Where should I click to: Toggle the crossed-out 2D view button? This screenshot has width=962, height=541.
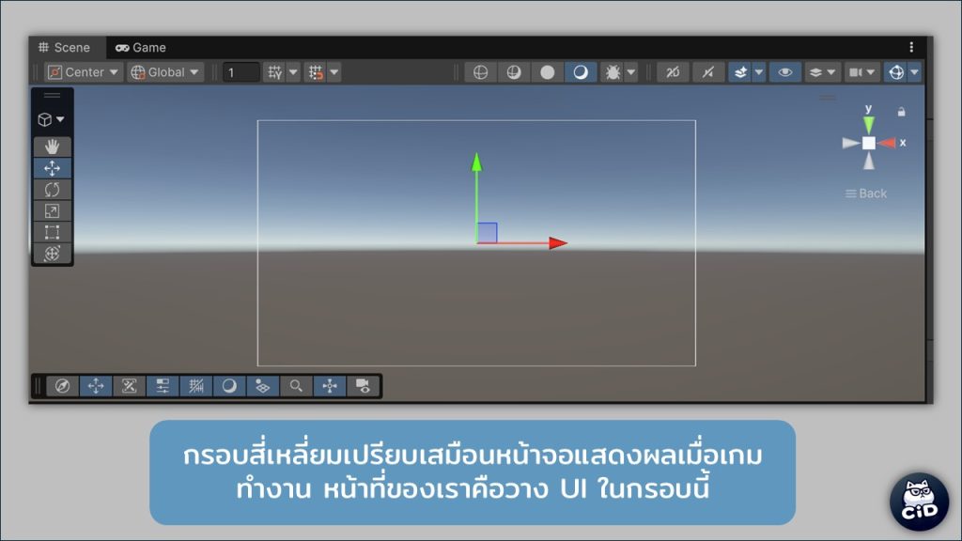673,72
